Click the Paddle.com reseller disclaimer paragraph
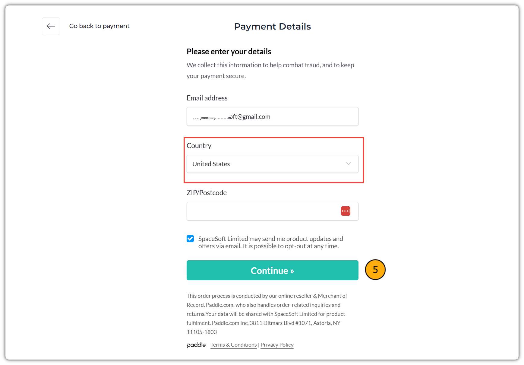Screen dimensions: 524x365 267,314
